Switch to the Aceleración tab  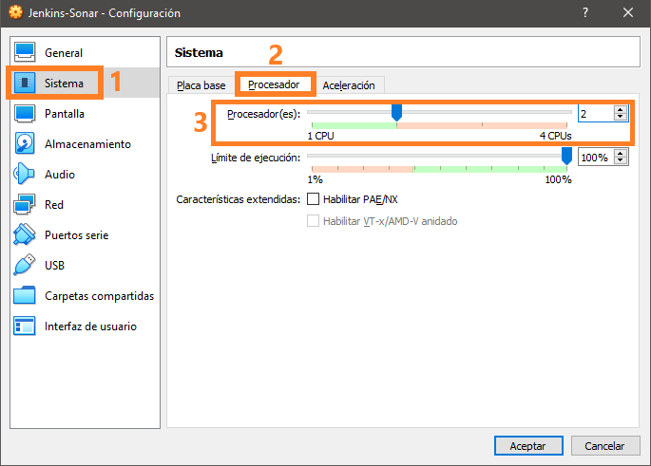[349, 85]
